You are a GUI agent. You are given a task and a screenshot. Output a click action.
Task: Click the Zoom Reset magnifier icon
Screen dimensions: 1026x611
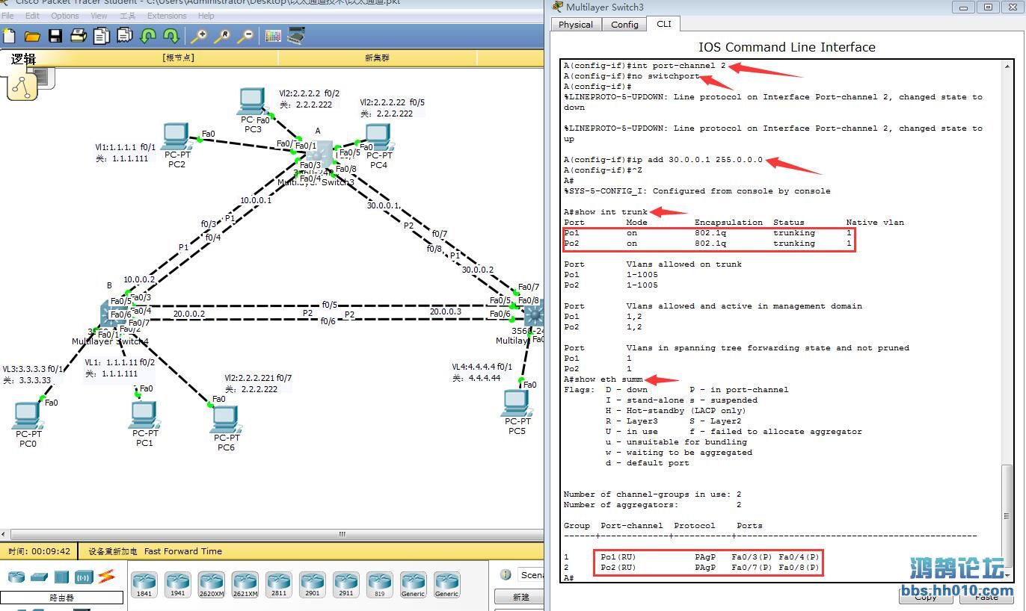point(222,35)
